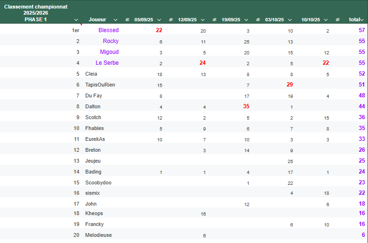The height and width of the screenshot is (243, 368).
Task: Click the red 35 score for Dalton
Action: [x=246, y=106]
